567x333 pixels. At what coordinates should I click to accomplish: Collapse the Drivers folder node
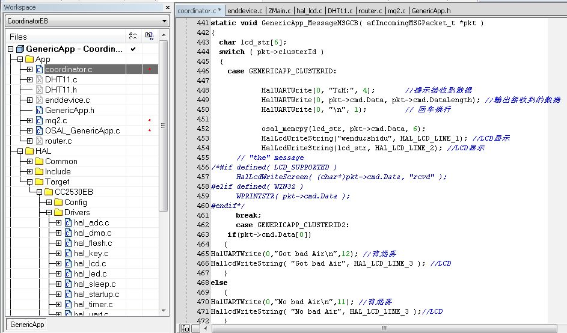point(49,213)
